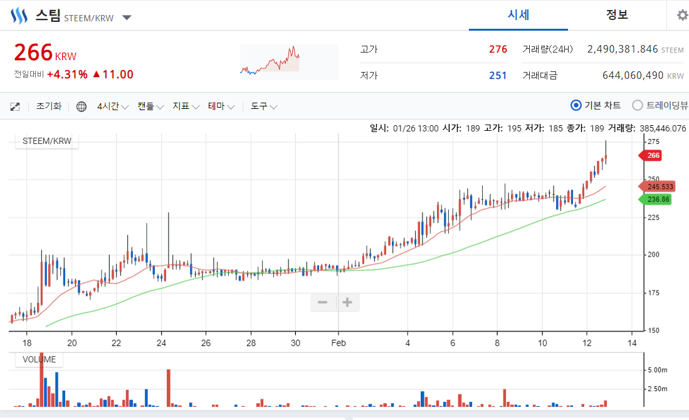Switch to the 시세 tab
The height and width of the screenshot is (420, 689).
pyautogui.click(x=518, y=15)
